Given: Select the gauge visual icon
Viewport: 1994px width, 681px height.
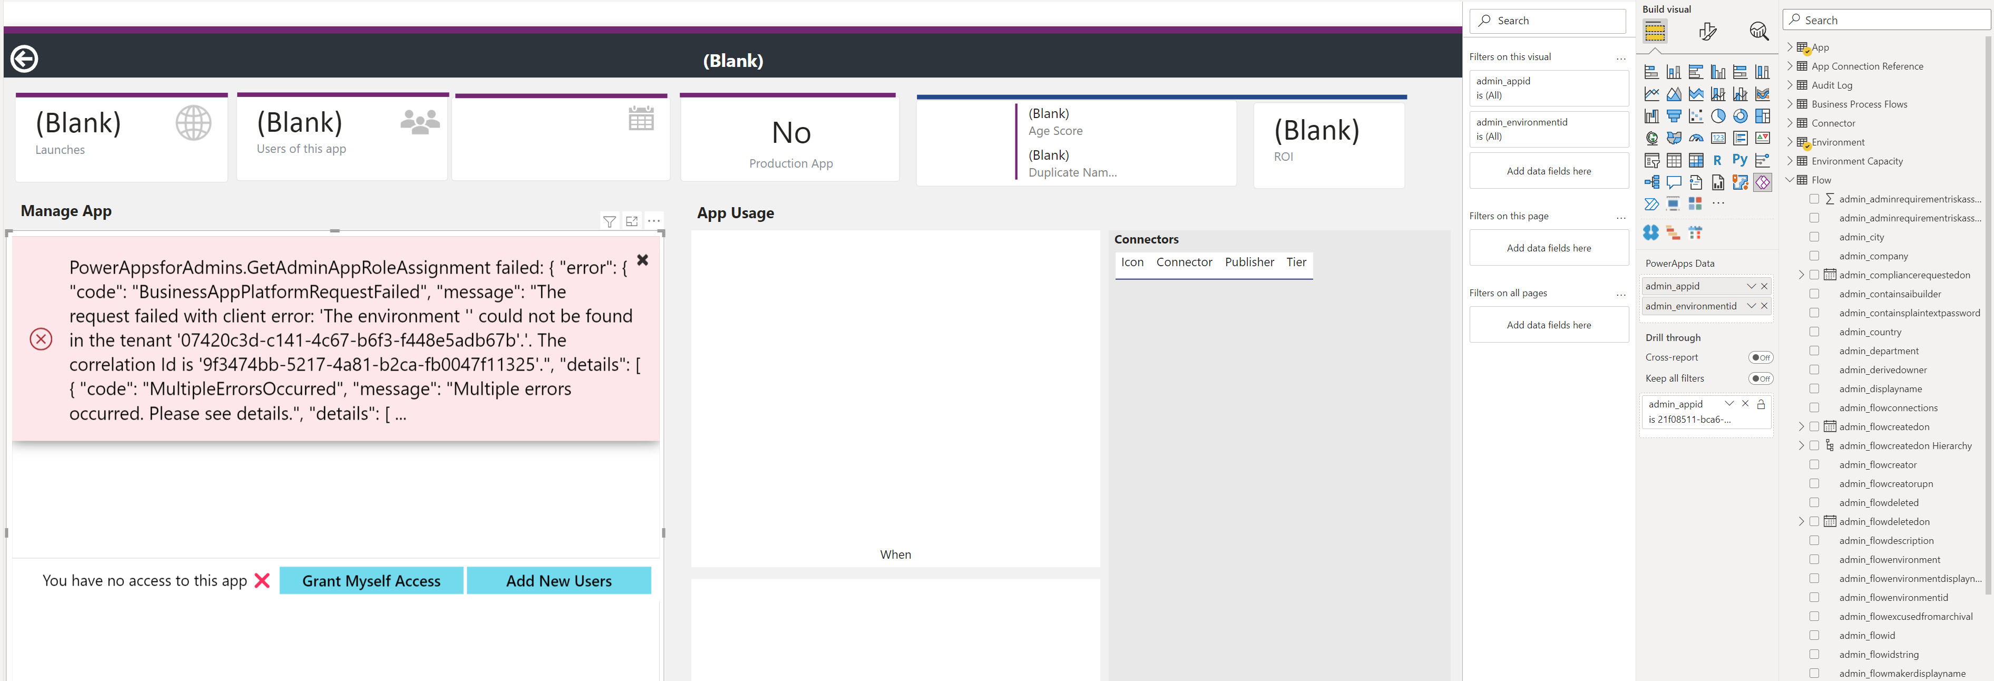Looking at the screenshot, I should [1696, 139].
